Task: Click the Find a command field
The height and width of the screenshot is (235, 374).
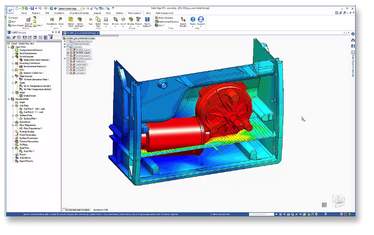Action: pyautogui.click(x=261, y=214)
